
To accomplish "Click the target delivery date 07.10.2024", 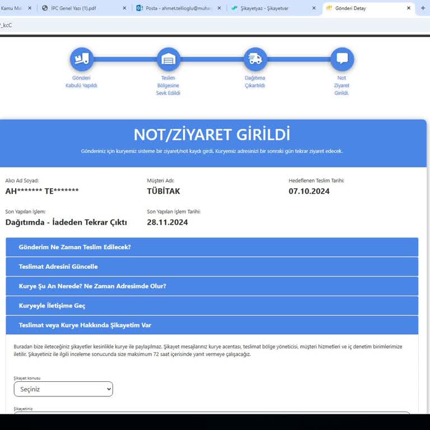I will 309,191.
